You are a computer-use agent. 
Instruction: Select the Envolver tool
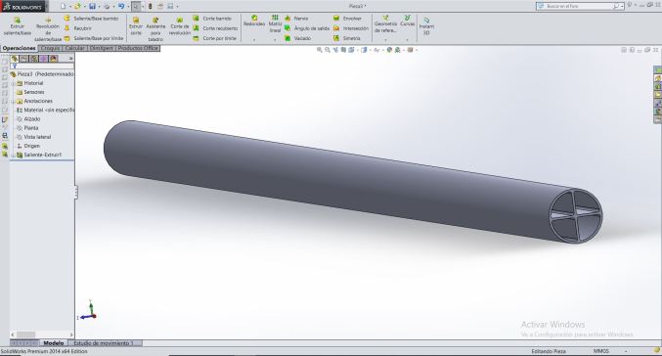tap(347, 19)
